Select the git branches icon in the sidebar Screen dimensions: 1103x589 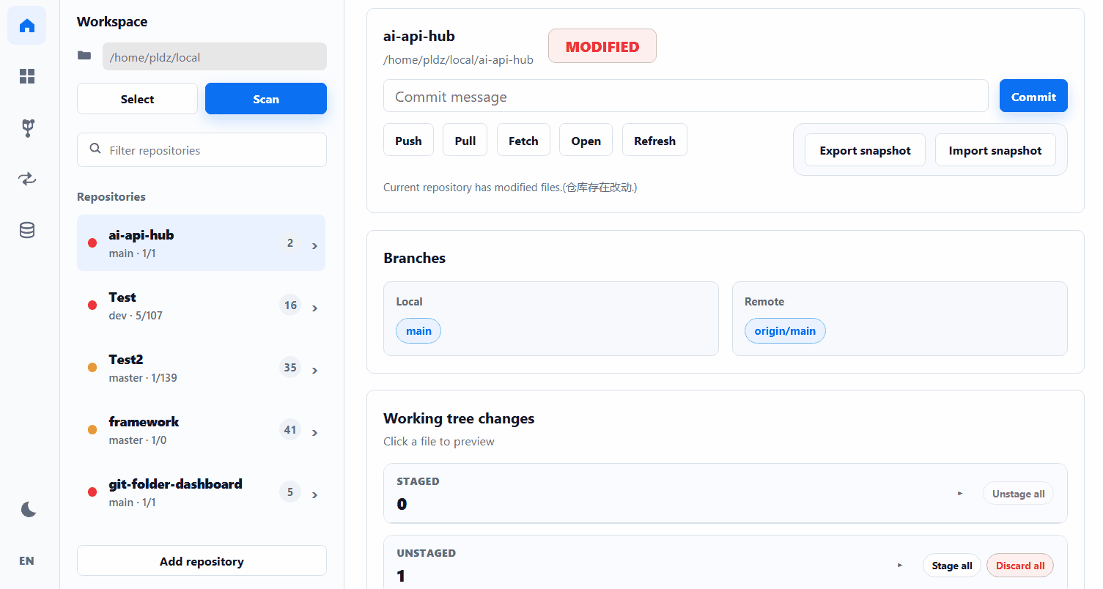coord(26,127)
